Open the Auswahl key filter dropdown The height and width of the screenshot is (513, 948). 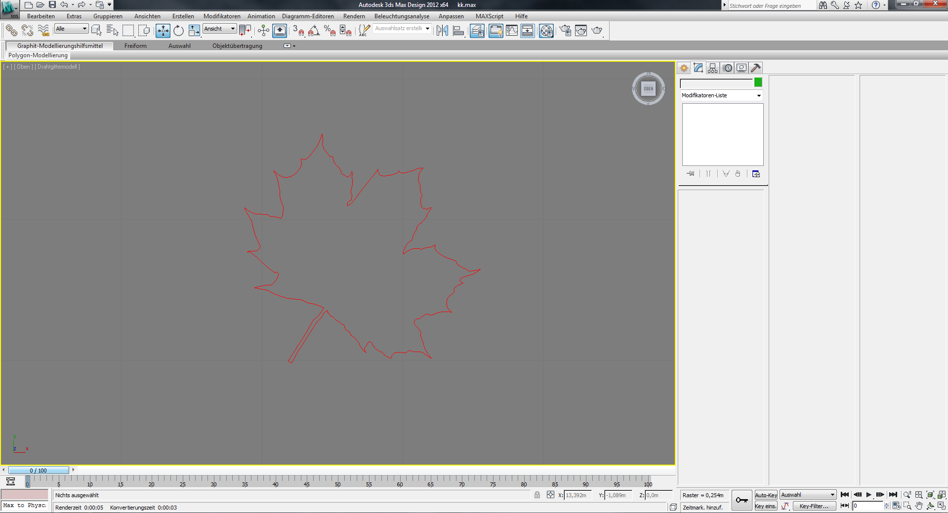(x=808, y=495)
